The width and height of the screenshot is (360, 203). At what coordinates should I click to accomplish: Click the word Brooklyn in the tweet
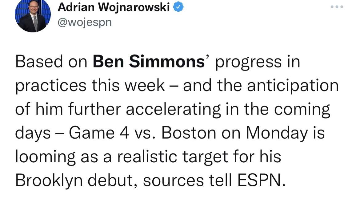coord(49,181)
